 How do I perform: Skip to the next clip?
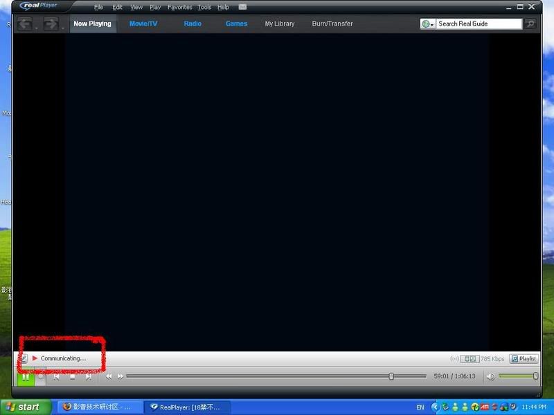pos(88,376)
